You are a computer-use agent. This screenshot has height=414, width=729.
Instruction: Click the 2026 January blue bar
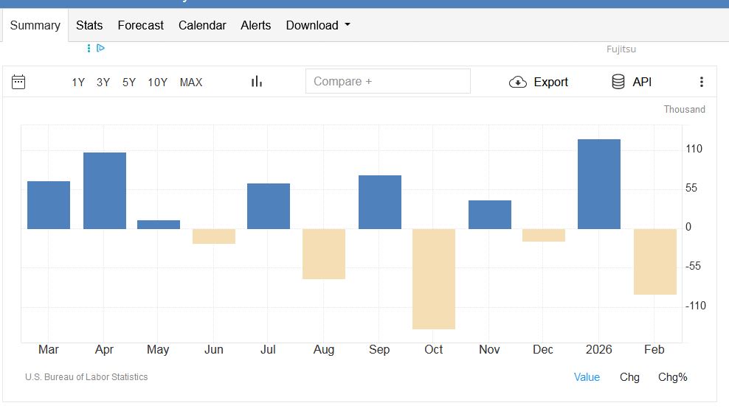(598, 184)
